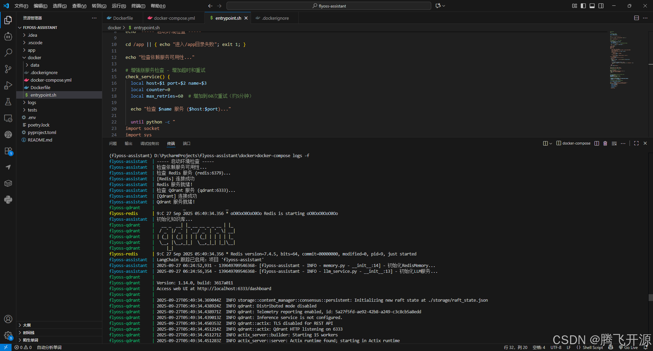
Task: Toggle secondary side bar visibility
Action: pos(601,6)
